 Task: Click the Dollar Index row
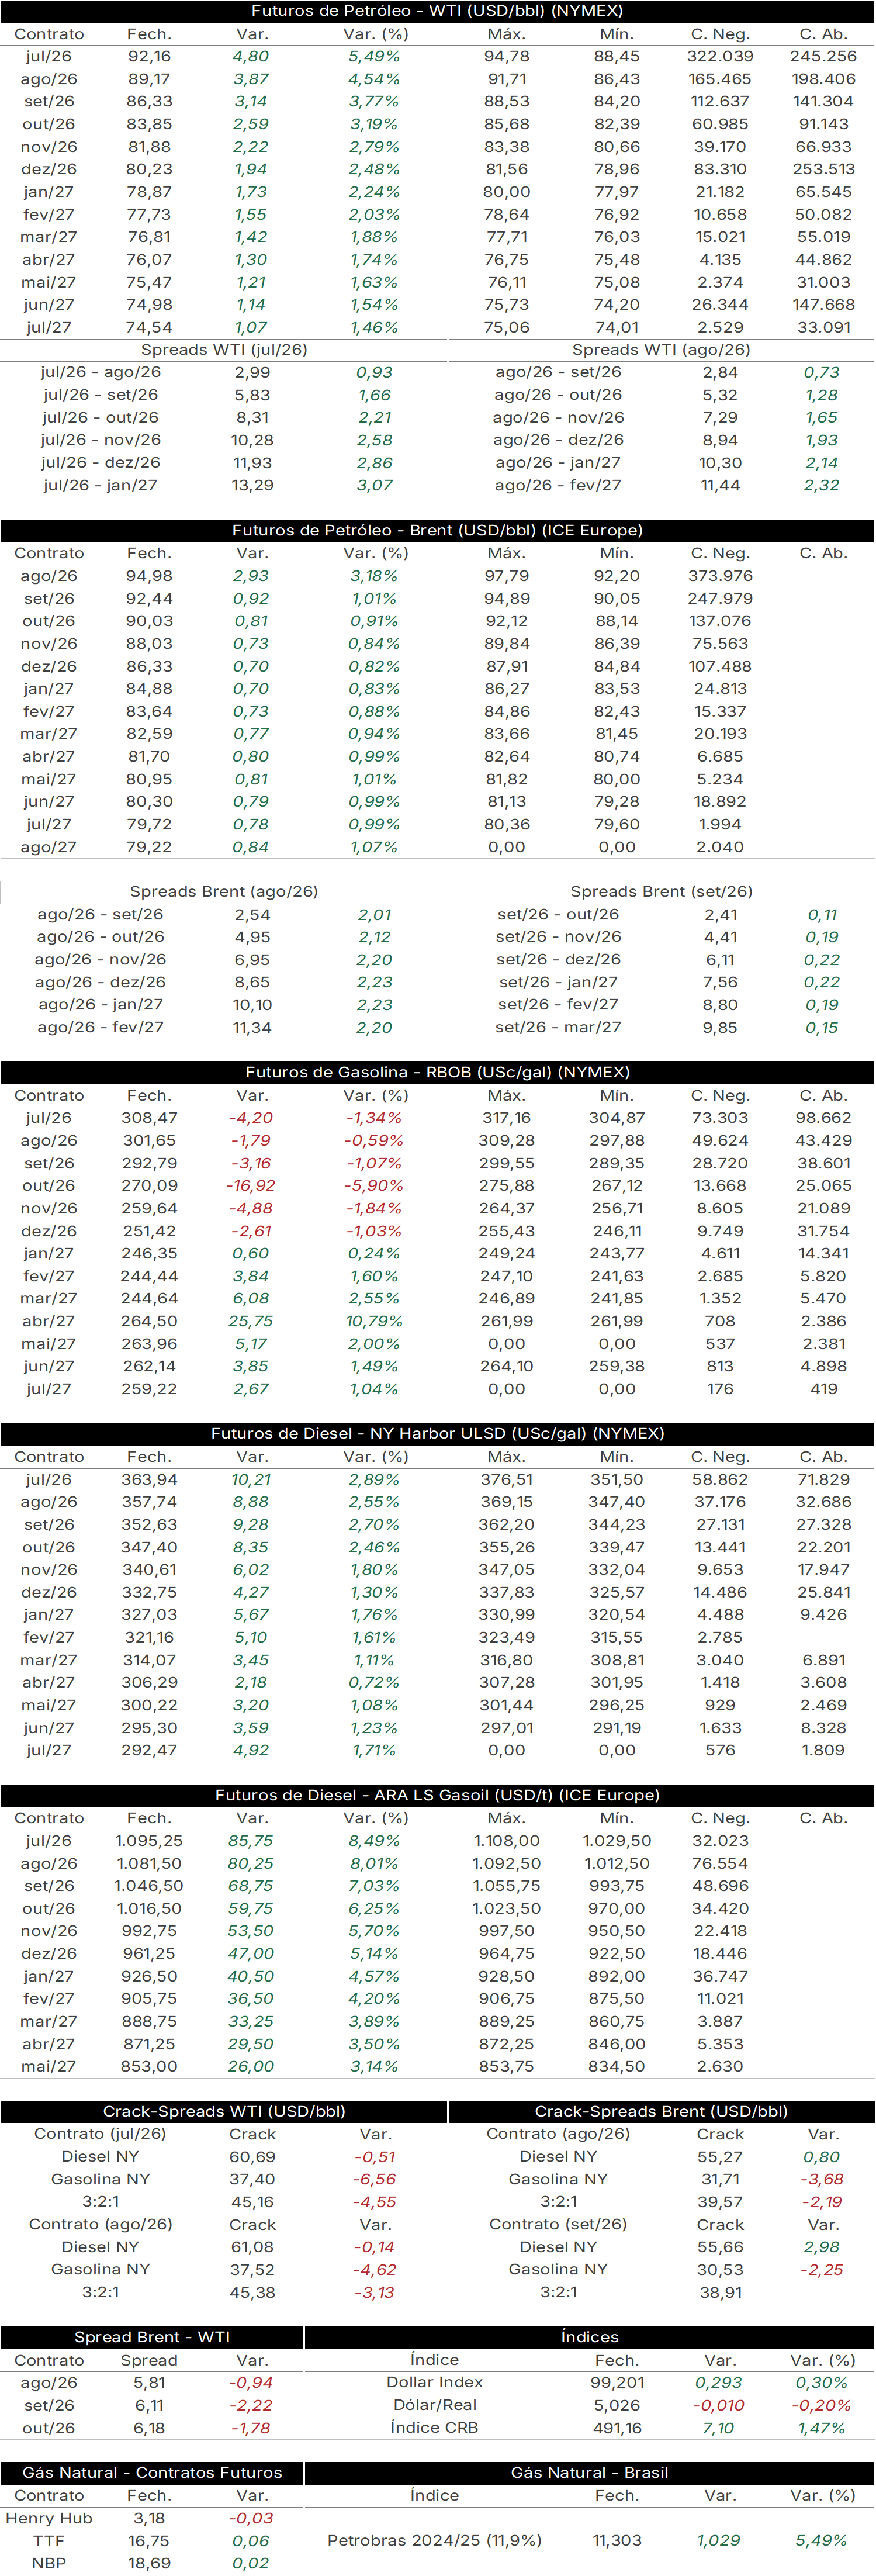pos(590,2383)
